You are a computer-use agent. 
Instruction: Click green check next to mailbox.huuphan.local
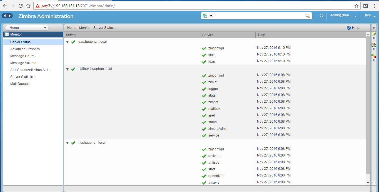(x=73, y=69)
